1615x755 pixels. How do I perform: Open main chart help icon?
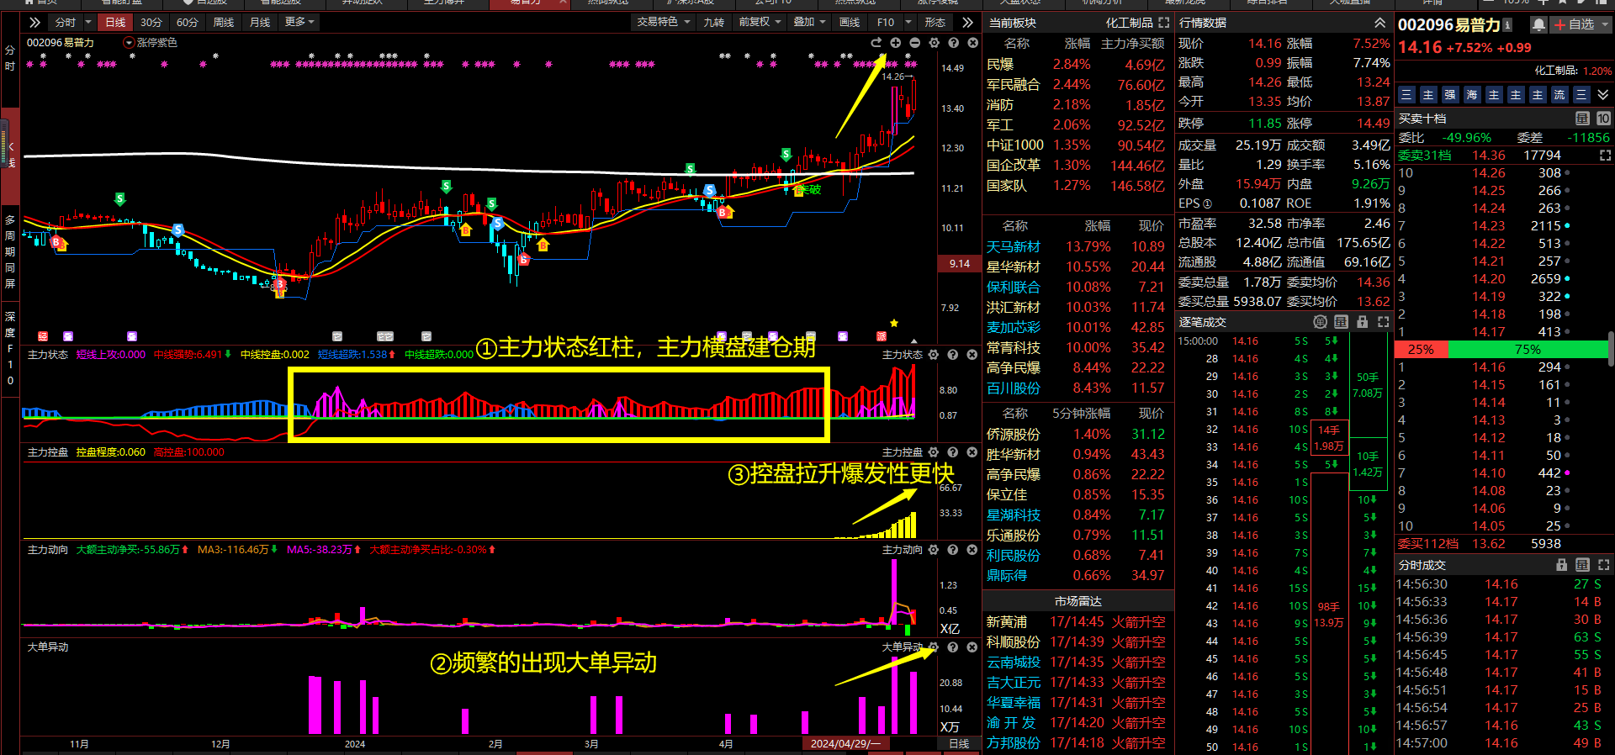(954, 43)
